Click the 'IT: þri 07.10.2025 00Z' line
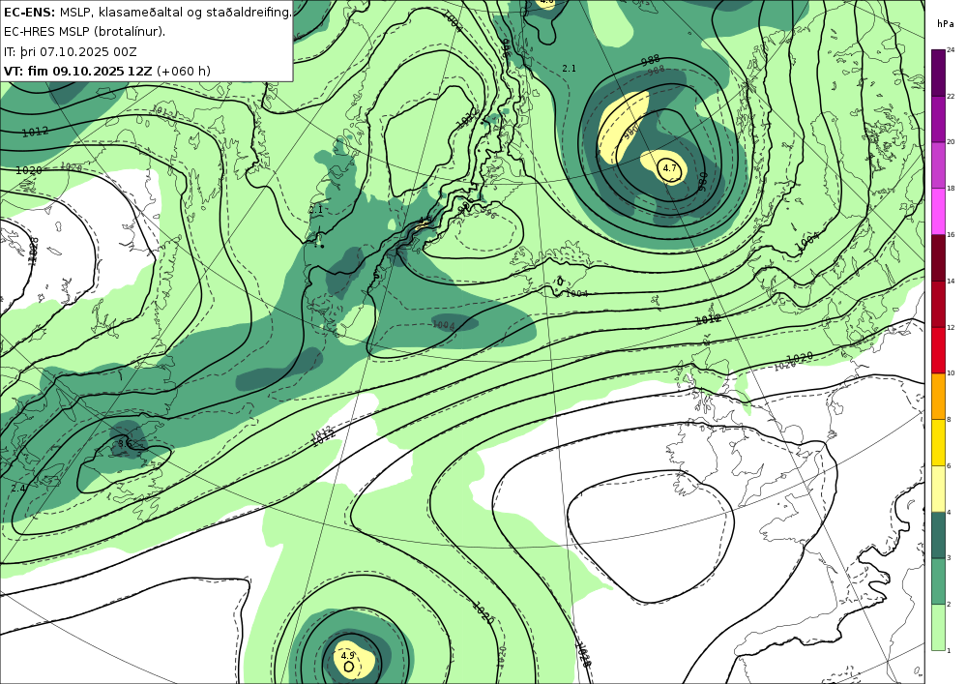 pyautogui.click(x=71, y=52)
